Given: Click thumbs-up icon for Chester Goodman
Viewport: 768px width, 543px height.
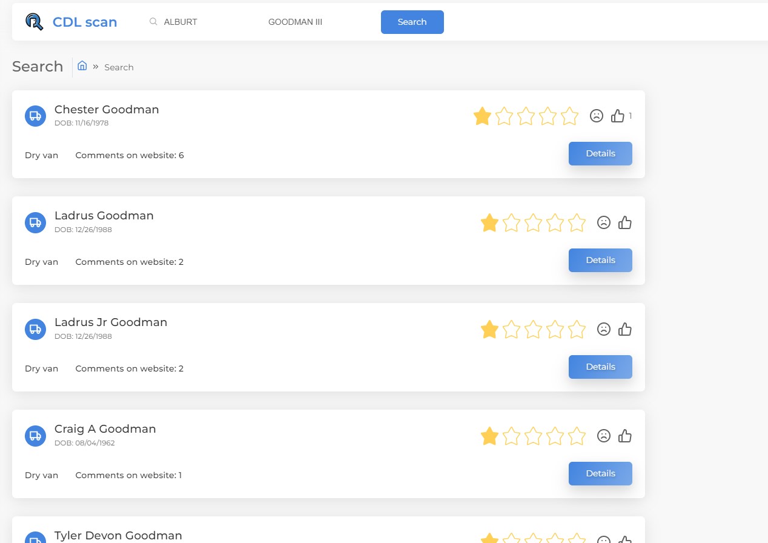Looking at the screenshot, I should click(618, 116).
